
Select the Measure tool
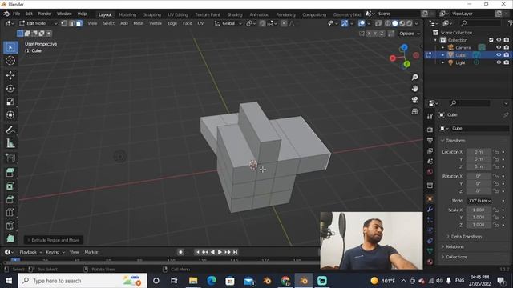tap(10, 143)
